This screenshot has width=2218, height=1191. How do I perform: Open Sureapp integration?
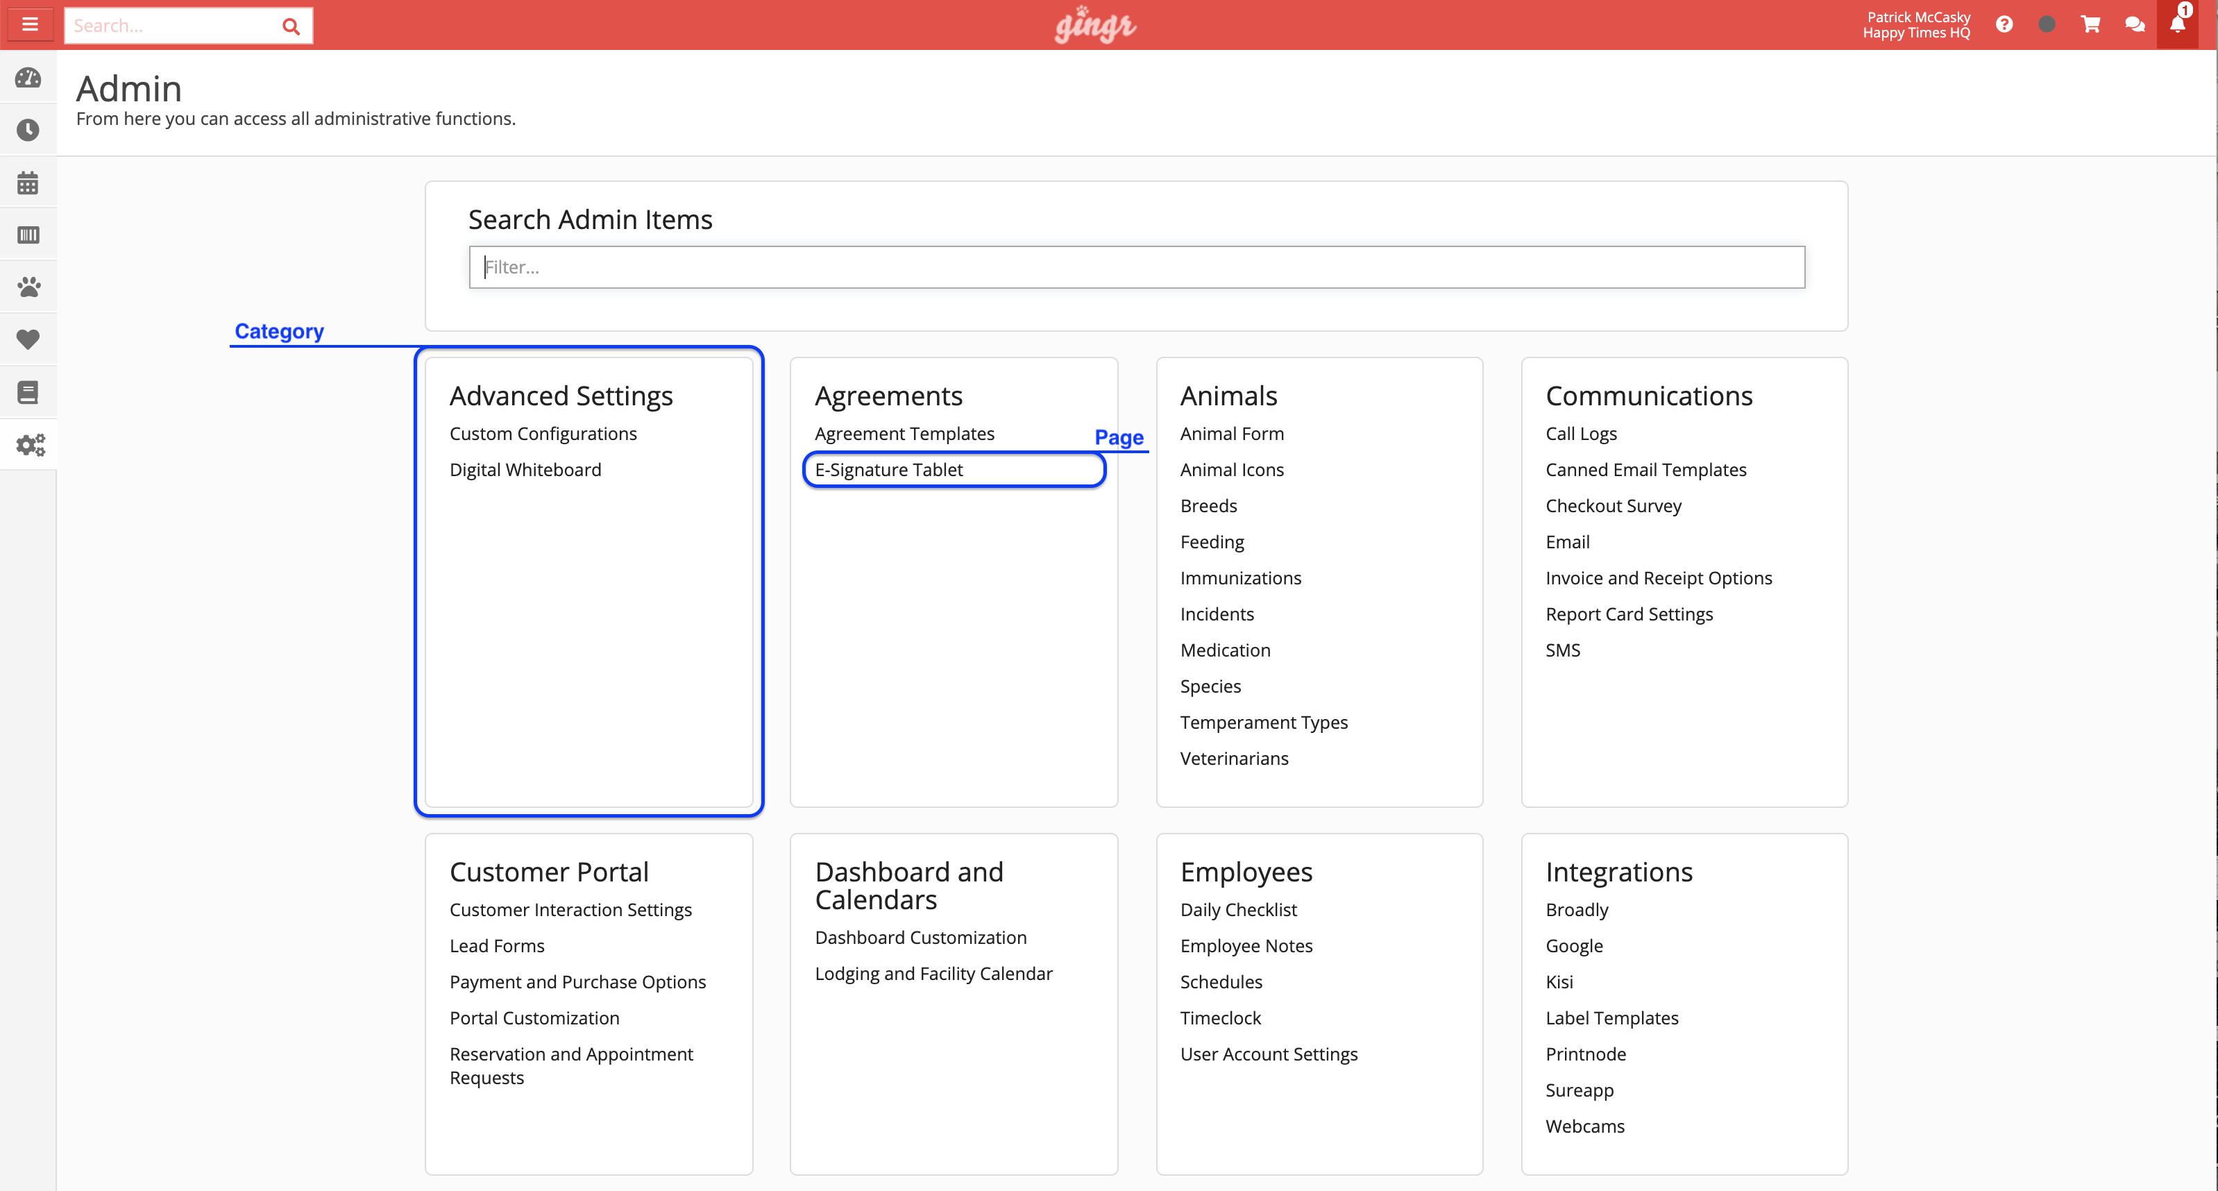[1580, 1091]
